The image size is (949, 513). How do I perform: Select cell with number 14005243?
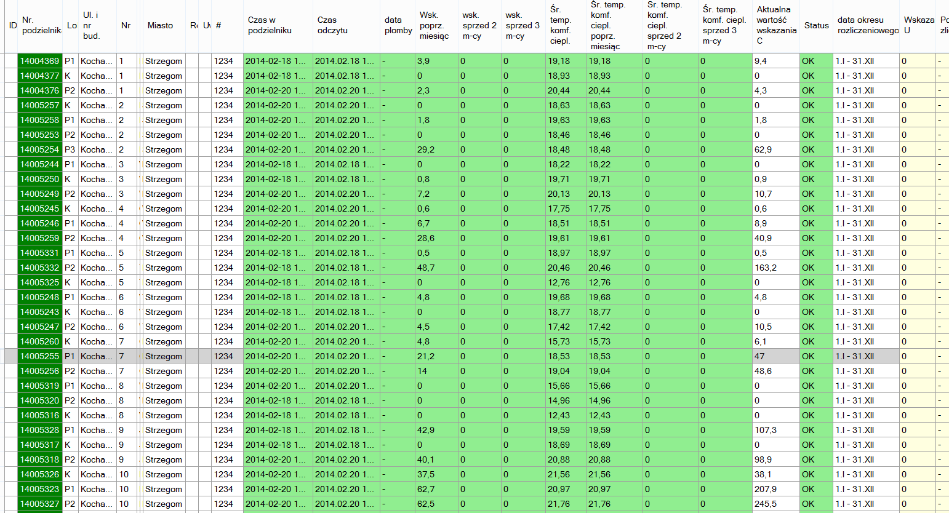pos(40,312)
